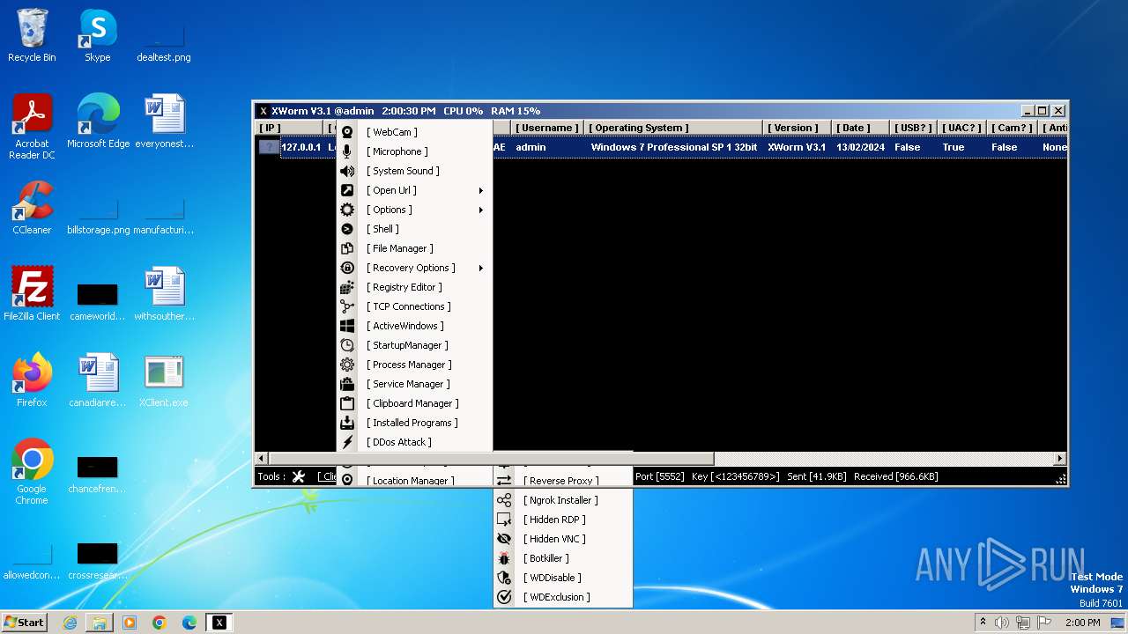Click the [ IP ] column header
1128x634 pixels.
click(289, 128)
